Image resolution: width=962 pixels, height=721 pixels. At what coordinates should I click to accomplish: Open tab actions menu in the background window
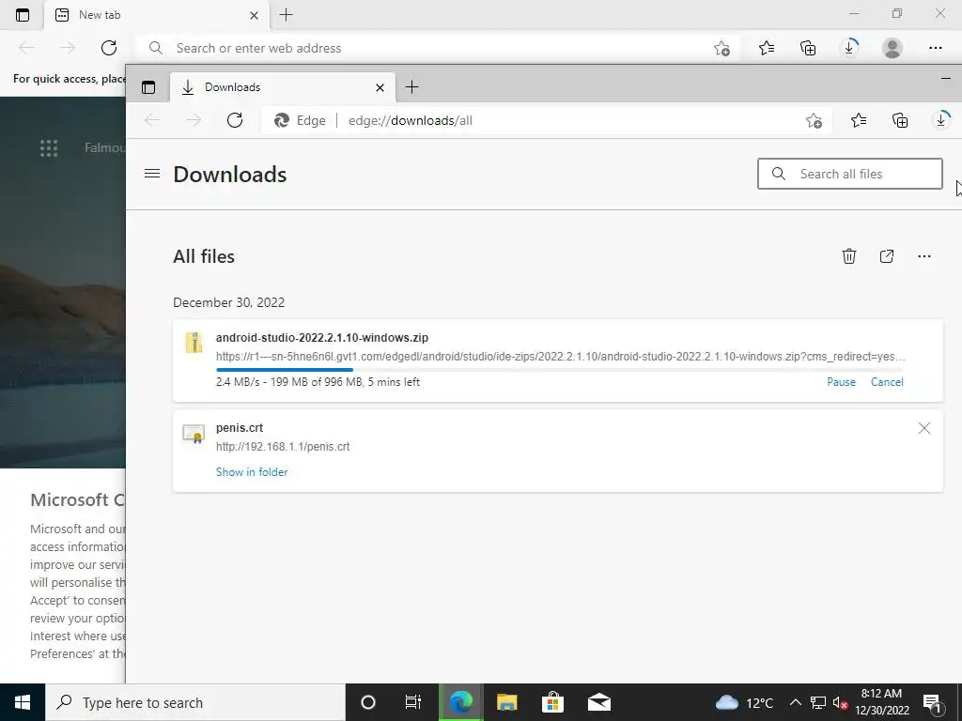pos(23,15)
